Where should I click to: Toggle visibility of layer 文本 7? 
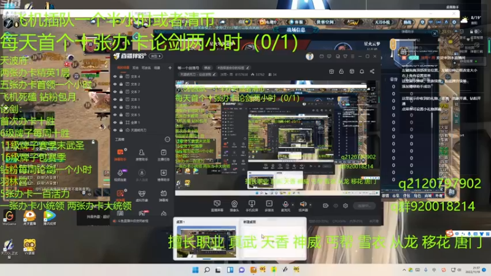115,91
